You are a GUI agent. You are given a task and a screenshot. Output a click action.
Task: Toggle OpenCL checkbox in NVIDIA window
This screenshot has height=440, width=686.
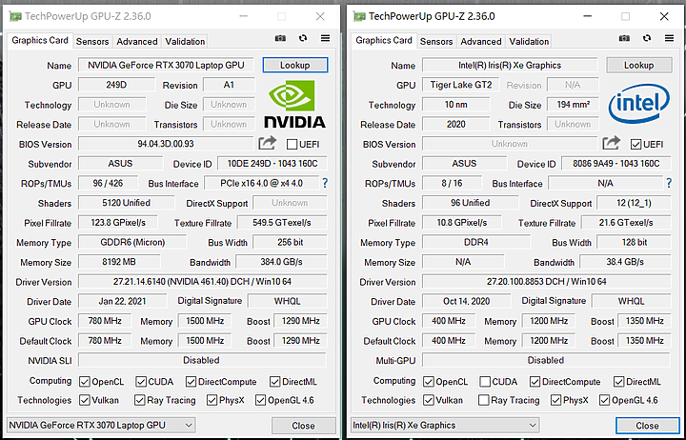pyautogui.click(x=85, y=382)
